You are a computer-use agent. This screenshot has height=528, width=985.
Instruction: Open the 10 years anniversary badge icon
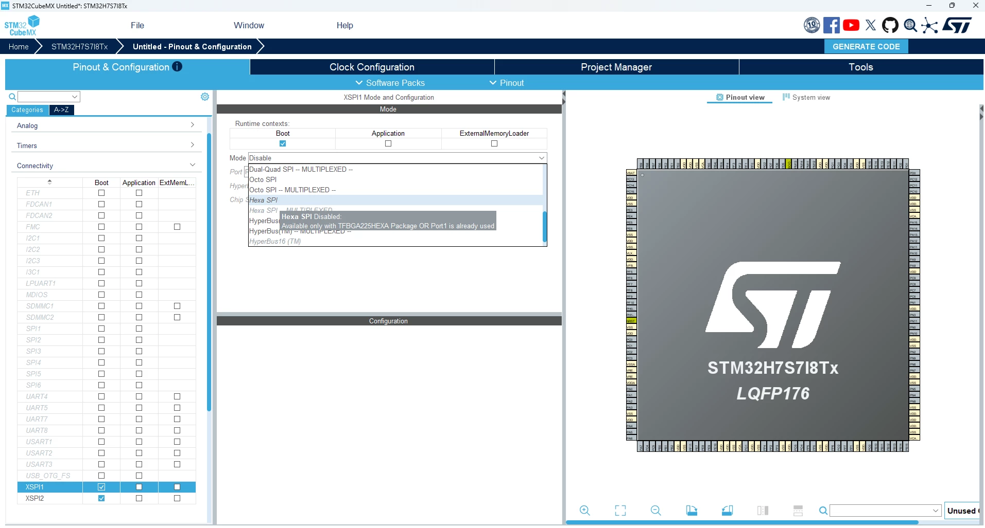[x=812, y=25]
